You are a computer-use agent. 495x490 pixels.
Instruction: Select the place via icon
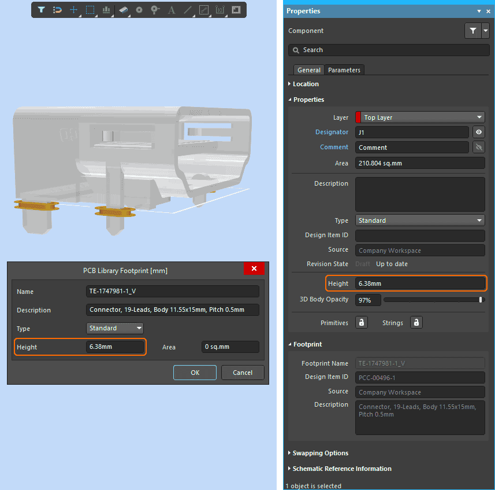(155, 10)
